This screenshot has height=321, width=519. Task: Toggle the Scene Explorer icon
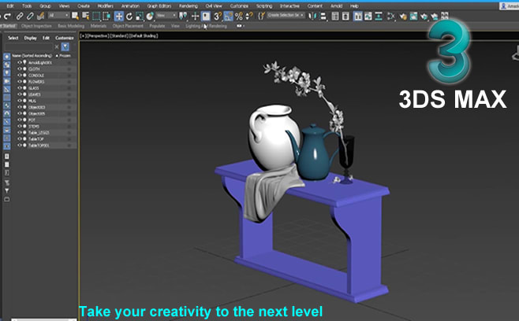tap(335, 17)
